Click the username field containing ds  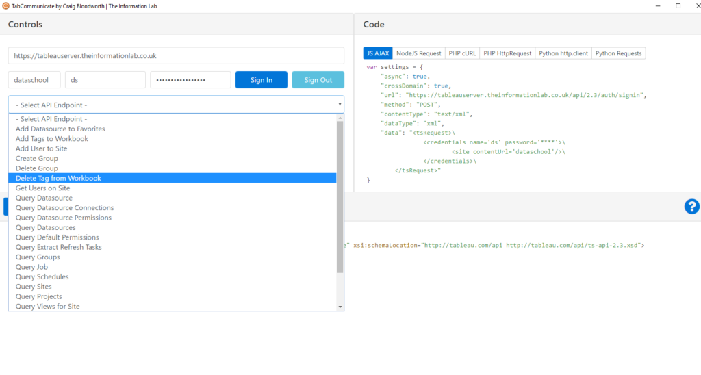(105, 80)
